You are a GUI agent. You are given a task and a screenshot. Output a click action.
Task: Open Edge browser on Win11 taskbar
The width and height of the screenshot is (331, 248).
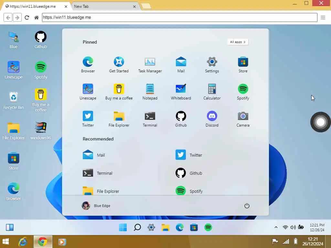(x=180, y=227)
